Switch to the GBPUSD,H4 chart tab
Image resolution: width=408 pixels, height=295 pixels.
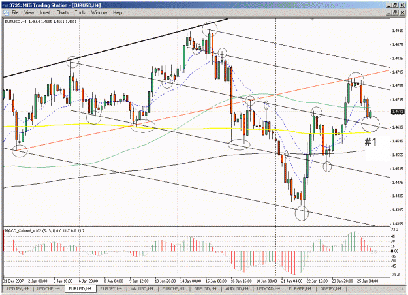click(205, 288)
